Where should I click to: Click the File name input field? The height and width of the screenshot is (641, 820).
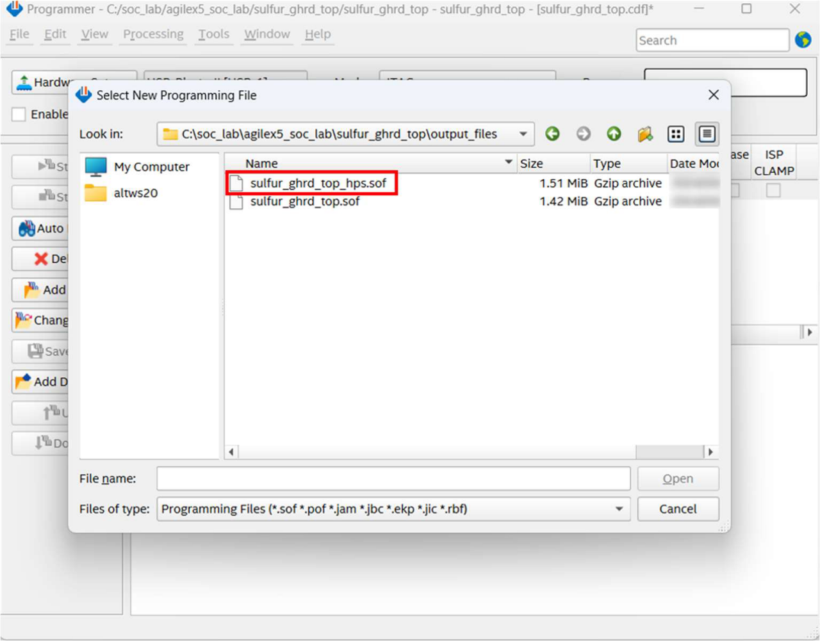coord(393,479)
